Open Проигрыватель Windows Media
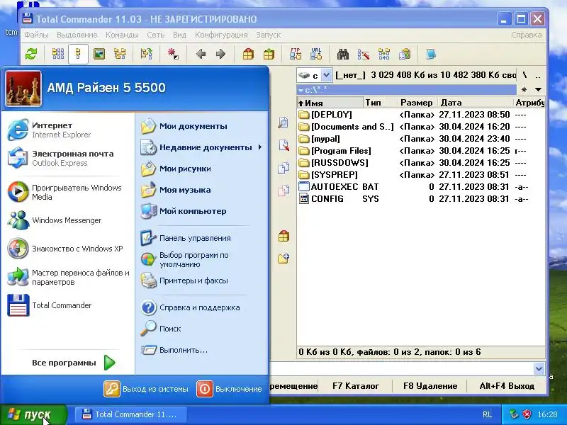 (x=67, y=192)
